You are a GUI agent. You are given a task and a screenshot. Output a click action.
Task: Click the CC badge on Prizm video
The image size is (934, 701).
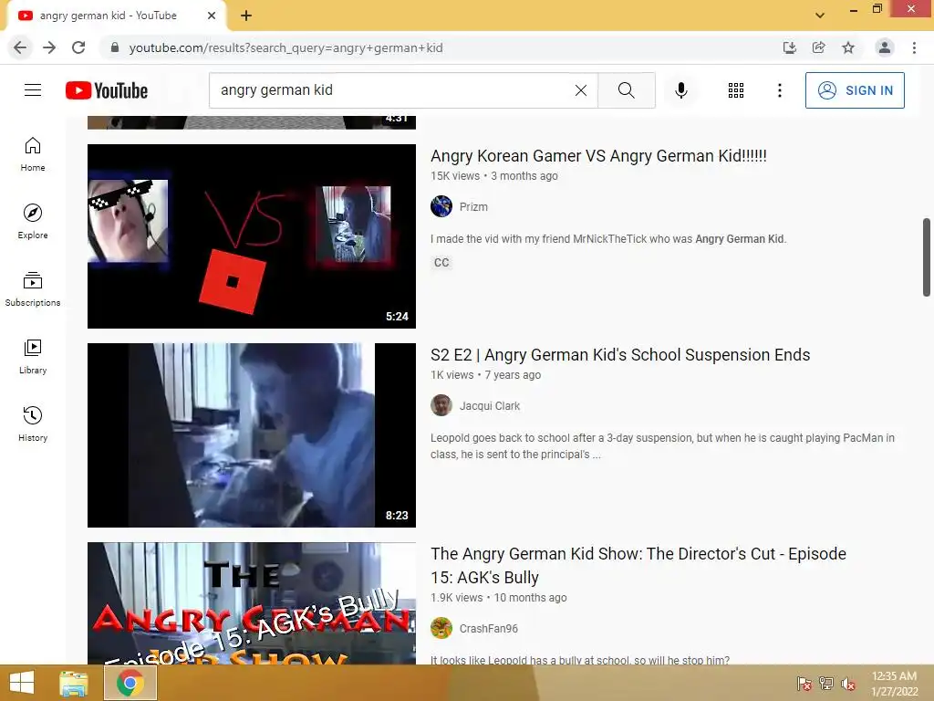click(441, 262)
